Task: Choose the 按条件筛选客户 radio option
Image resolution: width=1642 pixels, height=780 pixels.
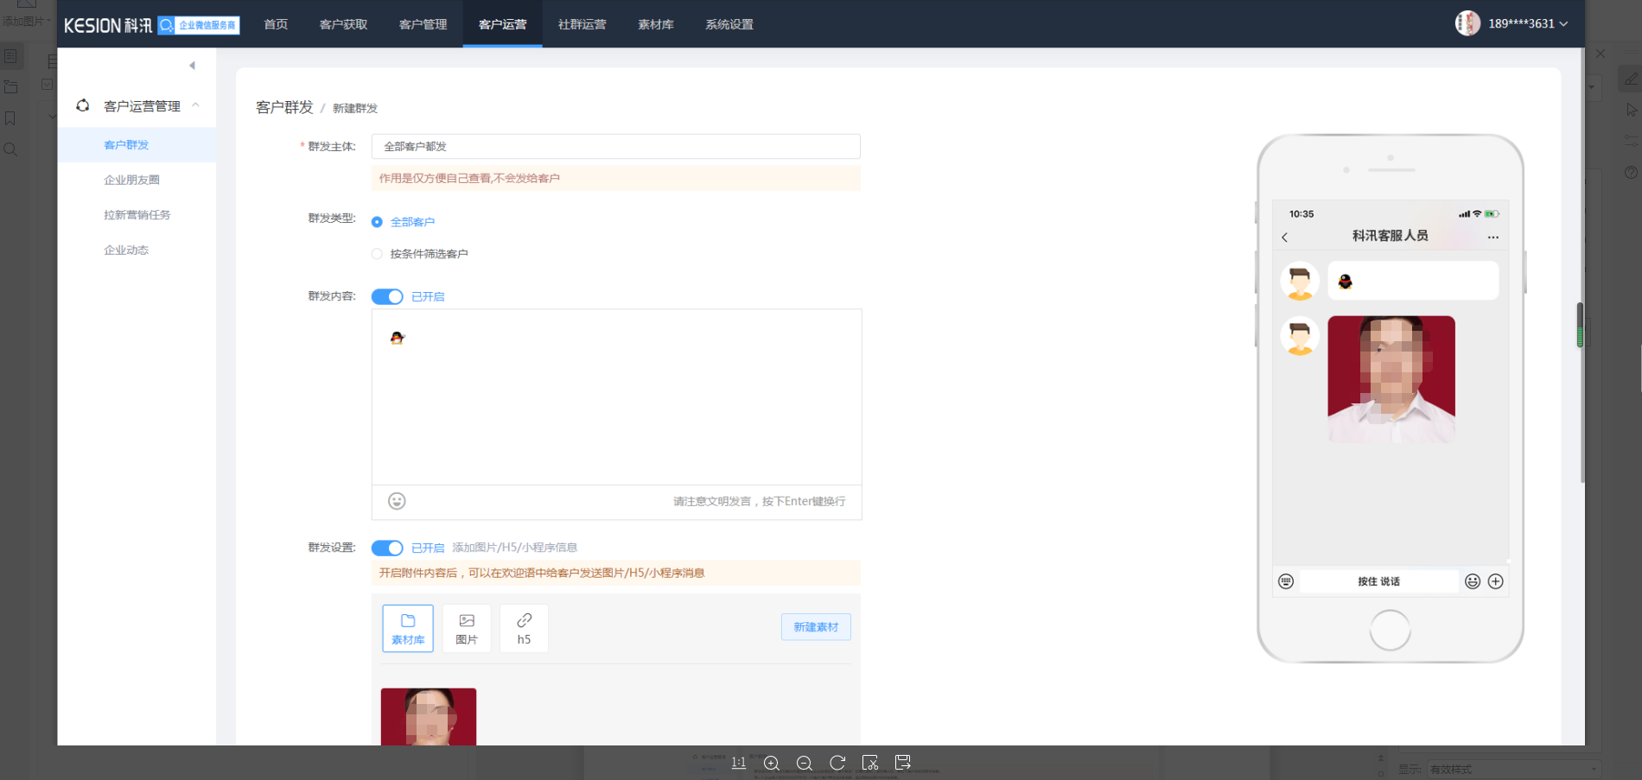Action: (x=377, y=254)
